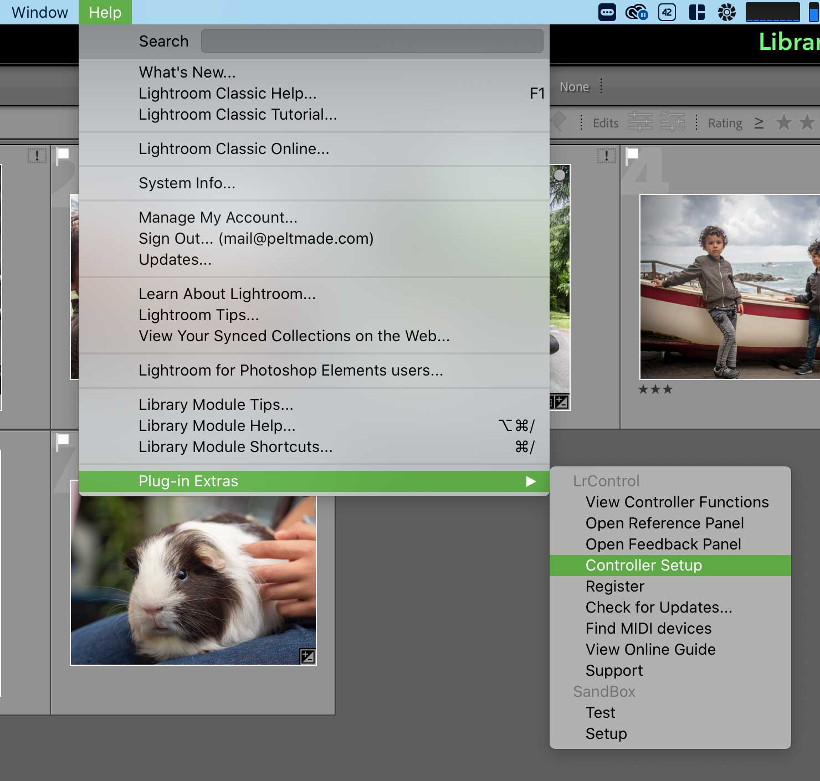Open Lightroom Classic Tutorial...
Image resolution: width=820 pixels, height=781 pixels.
pyautogui.click(x=314, y=114)
